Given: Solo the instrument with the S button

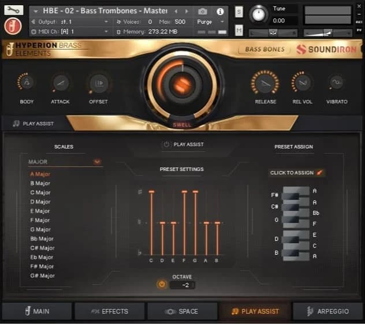Looking at the screenshot, I should [239, 12].
